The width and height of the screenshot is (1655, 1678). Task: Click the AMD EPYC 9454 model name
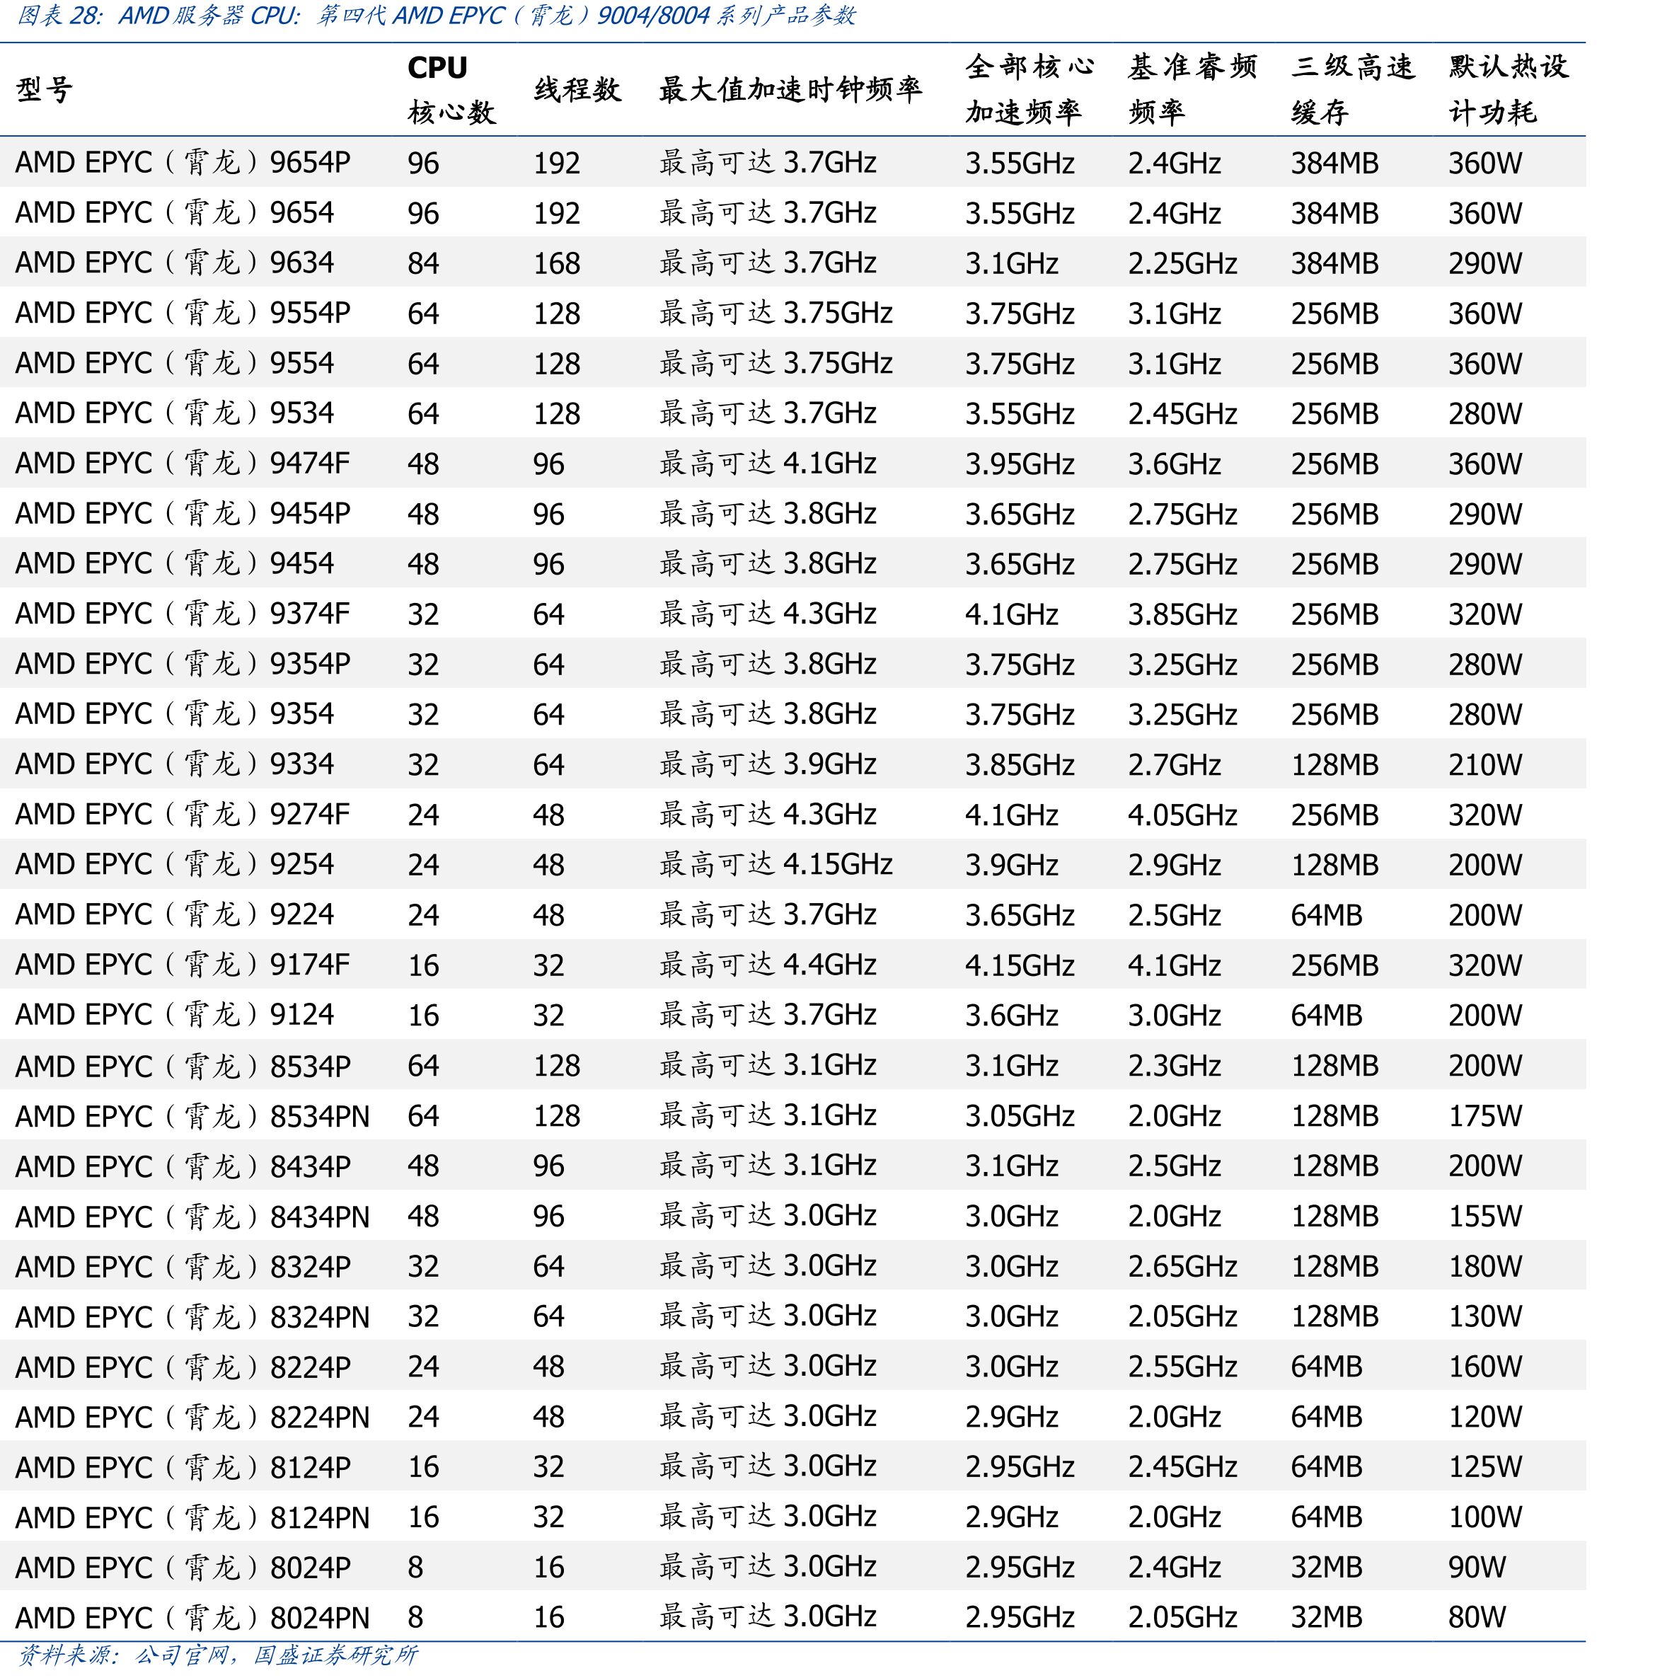pos(175,563)
